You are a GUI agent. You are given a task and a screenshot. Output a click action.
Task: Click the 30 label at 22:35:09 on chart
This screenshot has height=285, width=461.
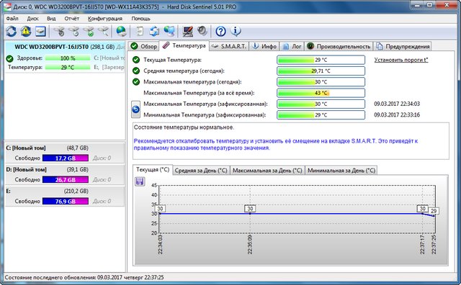(x=250, y=209)
